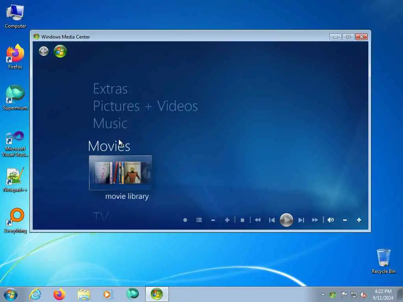This screenshot has height=302, width=403.
Task: Click the Media Center tray icon
Action: click(333, 295)
